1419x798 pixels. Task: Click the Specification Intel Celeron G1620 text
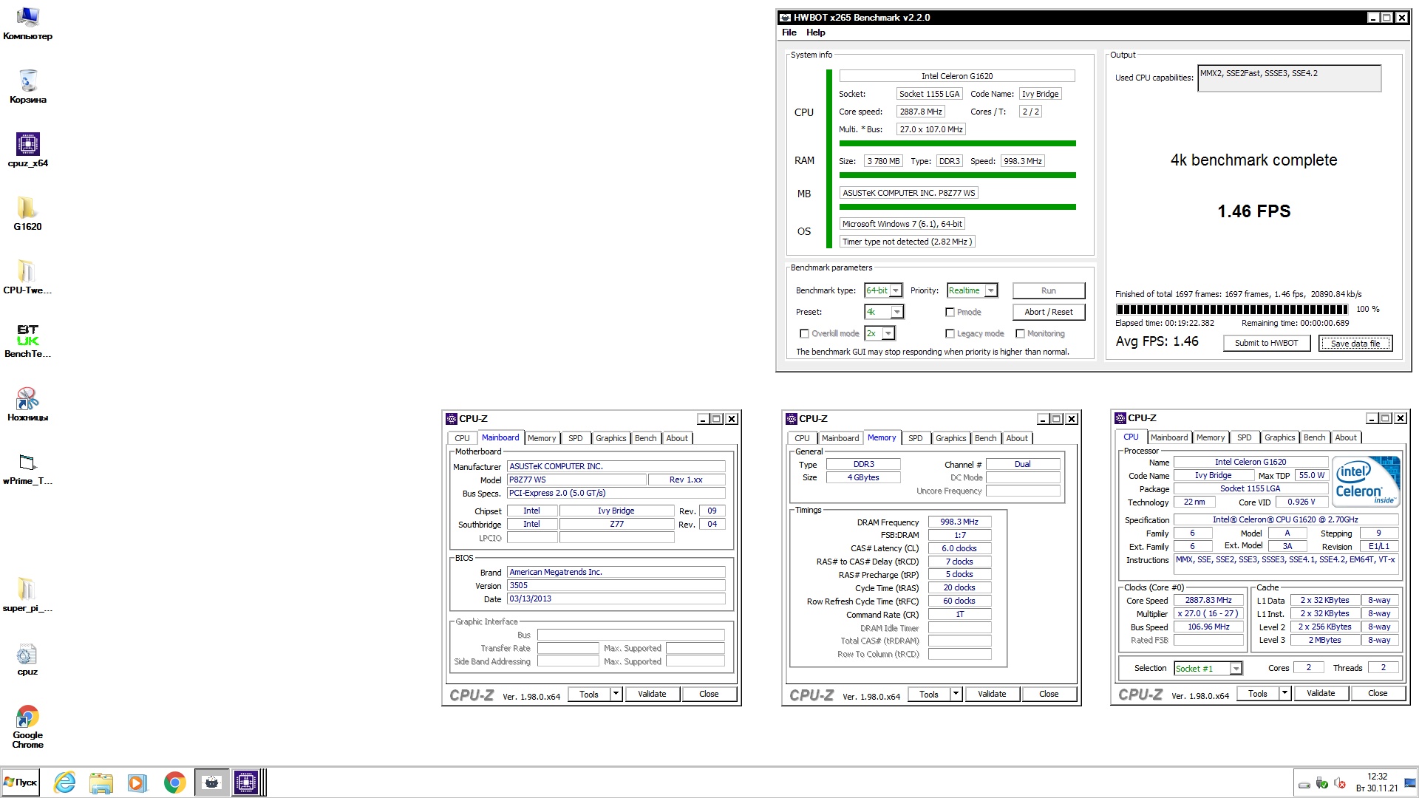click(1285, 520)
